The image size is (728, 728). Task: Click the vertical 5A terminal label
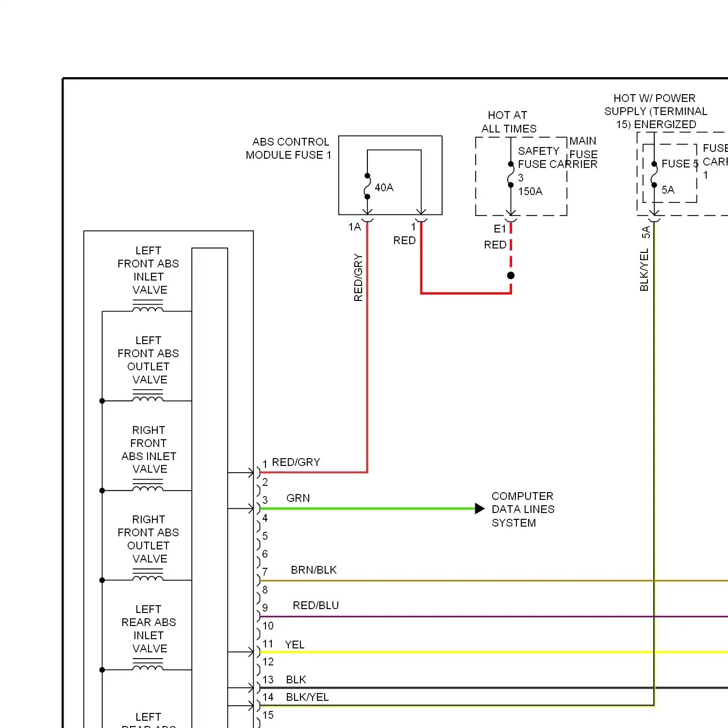click(x=645, y=232)
